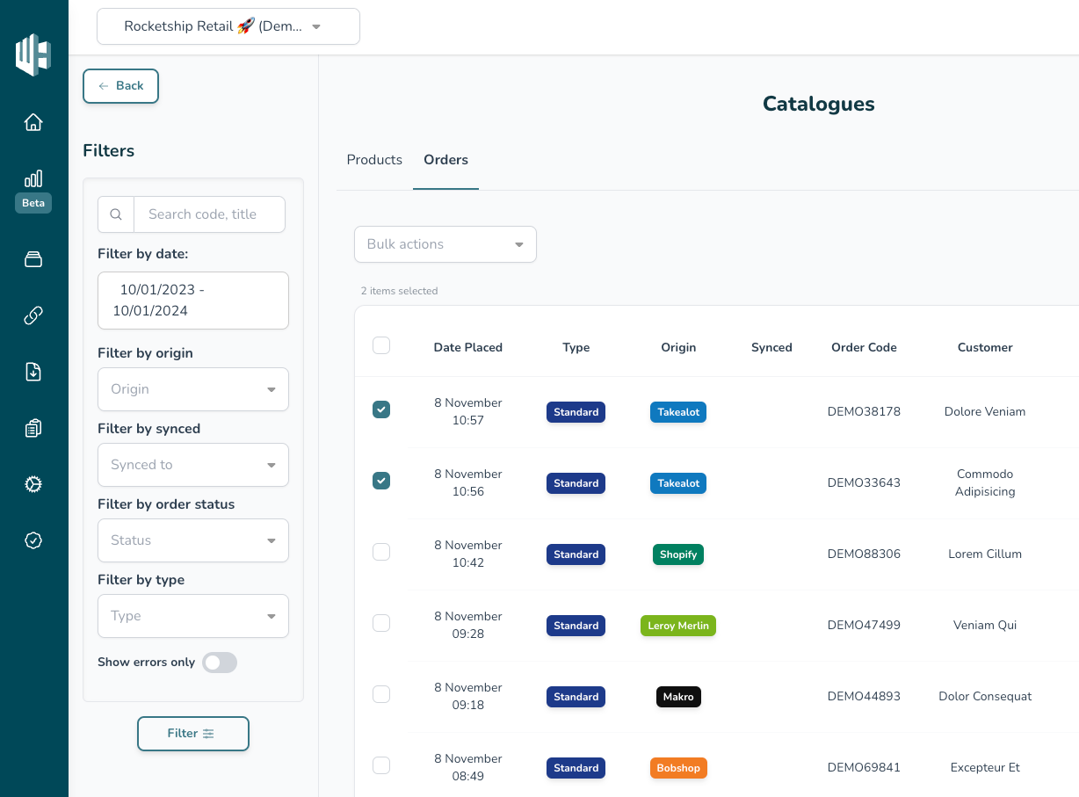1079x797 pixels.
Task: Expand the Origin filter dropdown
Action: (x=192, y=389)
